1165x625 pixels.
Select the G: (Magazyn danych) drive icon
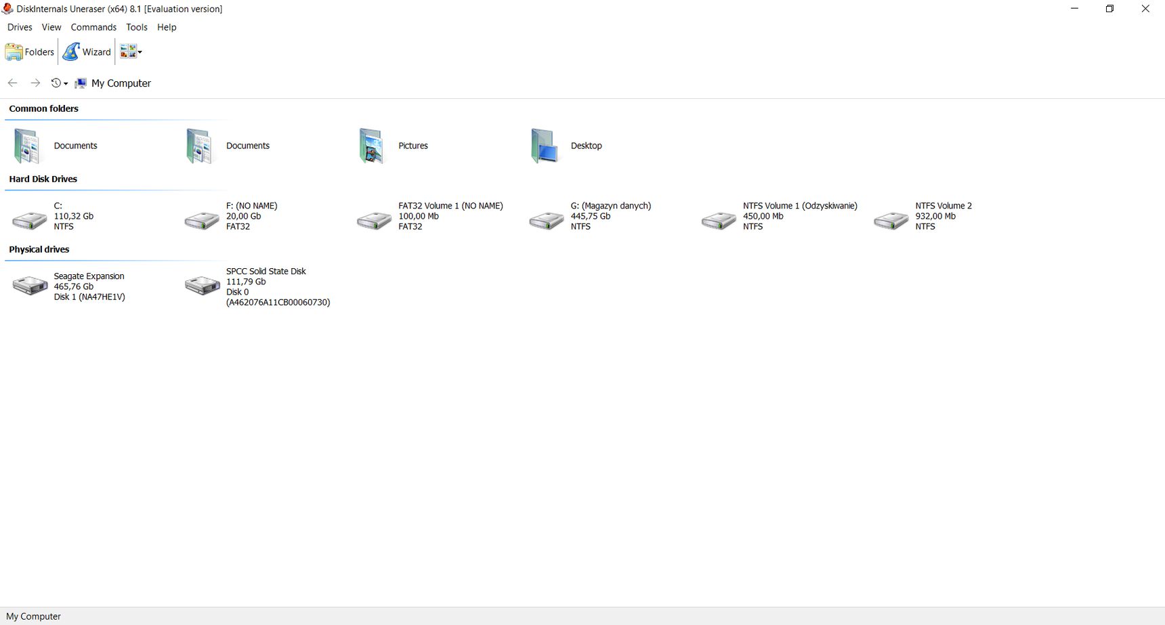point(547,220)
